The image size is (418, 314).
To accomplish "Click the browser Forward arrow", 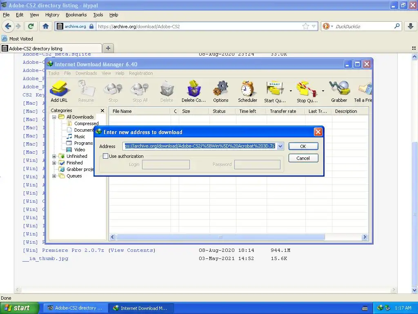I will click(x=18, y=26).
